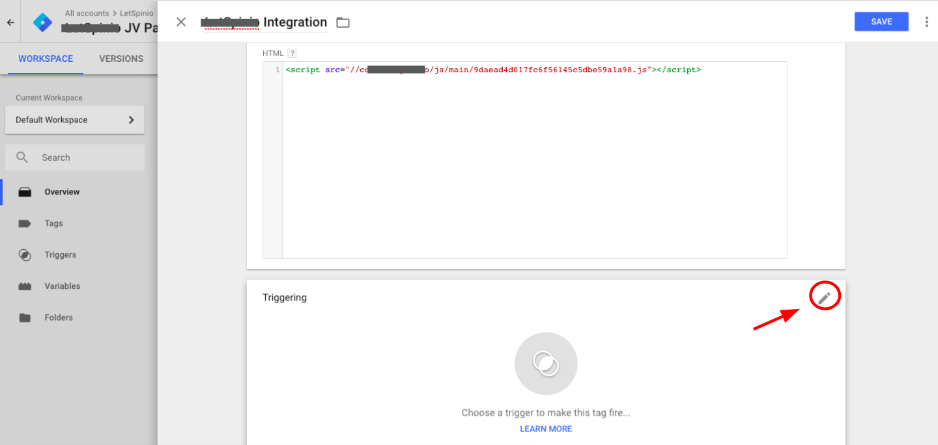Click the folder icon beside tag name
Image resolution: width=938 pixels, height=445 pixels.
tap(343, 23)
